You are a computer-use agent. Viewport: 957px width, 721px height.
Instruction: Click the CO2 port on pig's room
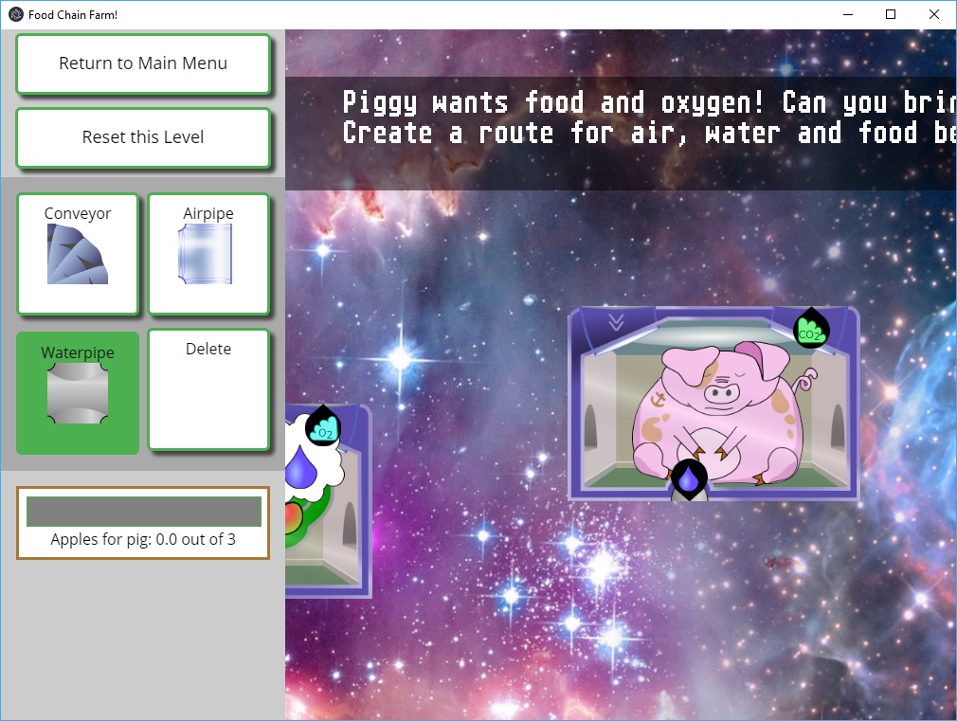click(x=811, y=329)
